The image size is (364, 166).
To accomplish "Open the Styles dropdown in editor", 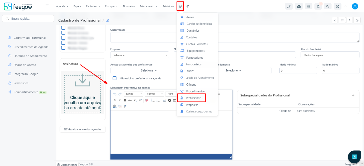I will tap(133, 94).
